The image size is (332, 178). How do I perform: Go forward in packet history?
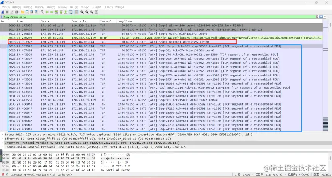click(x=52, y=12)
